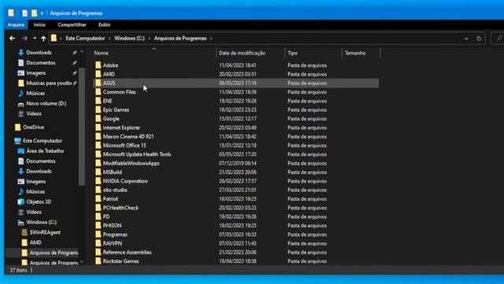Image resolution: width=504 pixels, height=284 pixels.
Task: Click the Forward navigation arrow
Action: pos(24,39)
